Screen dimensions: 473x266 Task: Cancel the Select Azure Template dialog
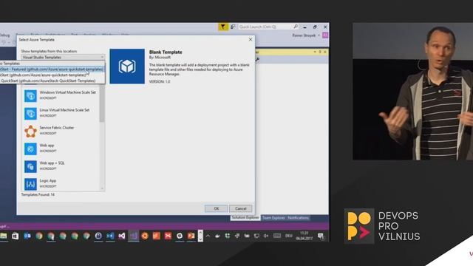240,208
